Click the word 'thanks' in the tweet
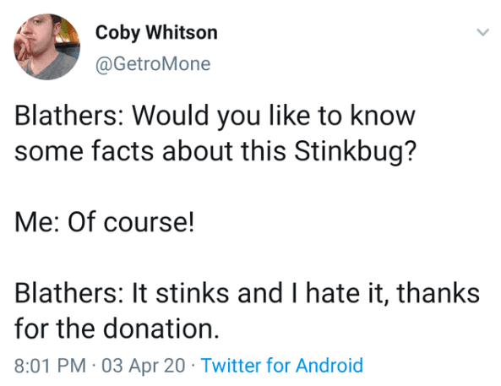Screen dimensions: 501x386 [438, 293]
